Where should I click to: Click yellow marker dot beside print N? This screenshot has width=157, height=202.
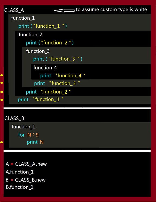(2, 142)
